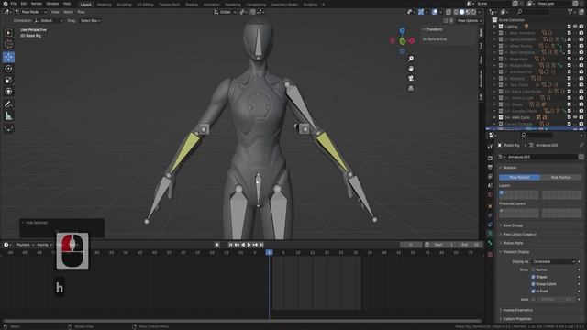This screenshot has height=330, width=587.
Task: Open the Object Data armature properties tab
Action: 490,234
